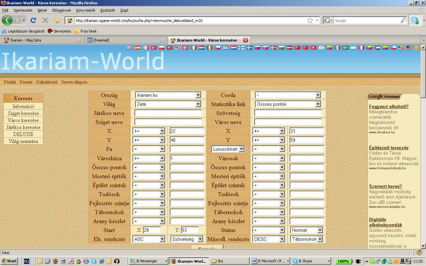
Task: Click Bevezetés bookmark in bookmarks bar
Action: [60, 31]
